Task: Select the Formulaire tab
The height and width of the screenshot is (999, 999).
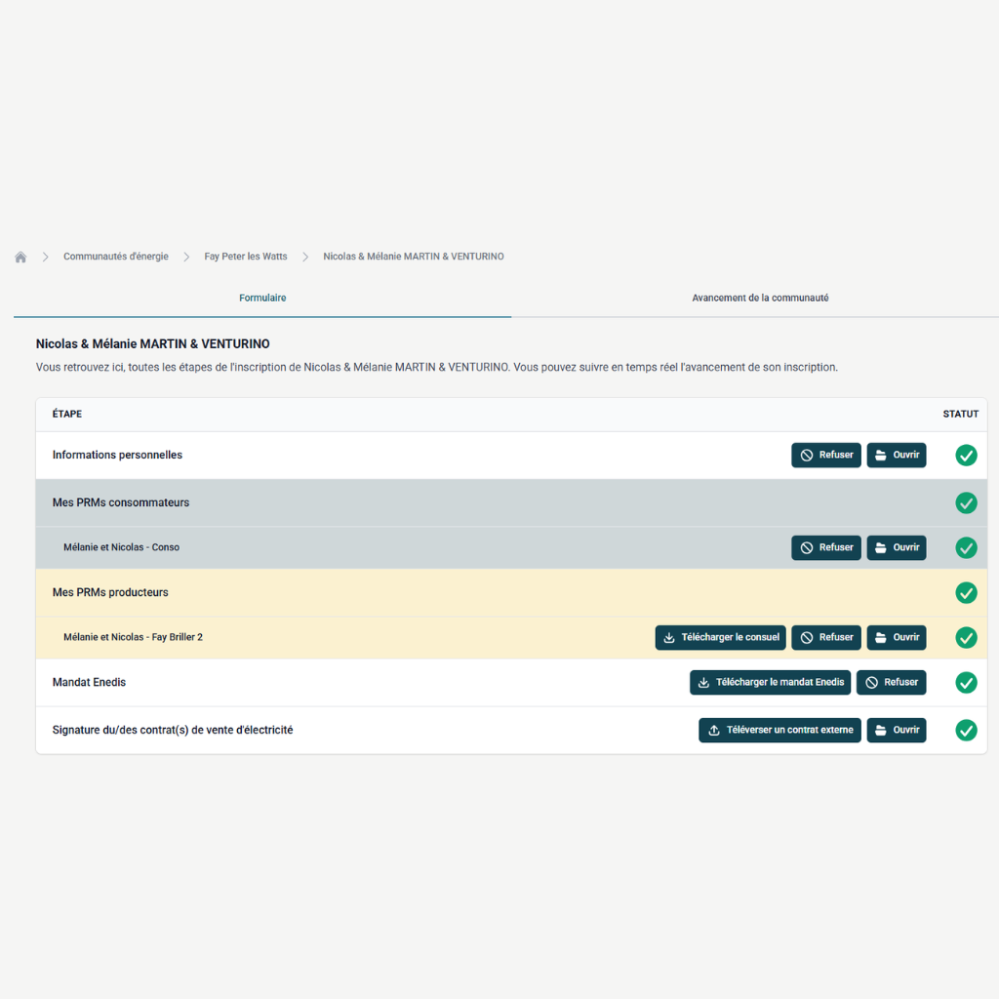Action: pyautogui.click(x=262, y=299)
